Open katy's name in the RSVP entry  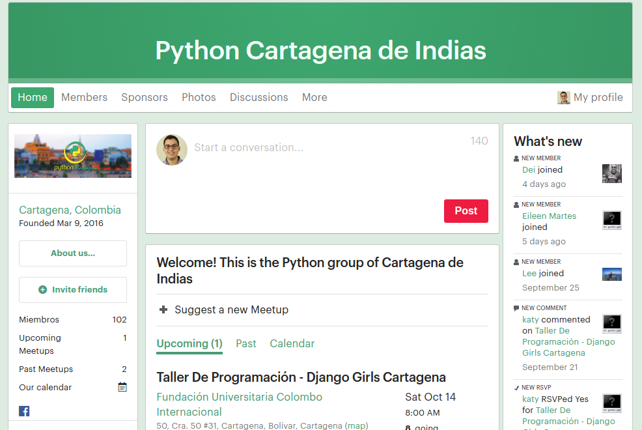[530, 399]
